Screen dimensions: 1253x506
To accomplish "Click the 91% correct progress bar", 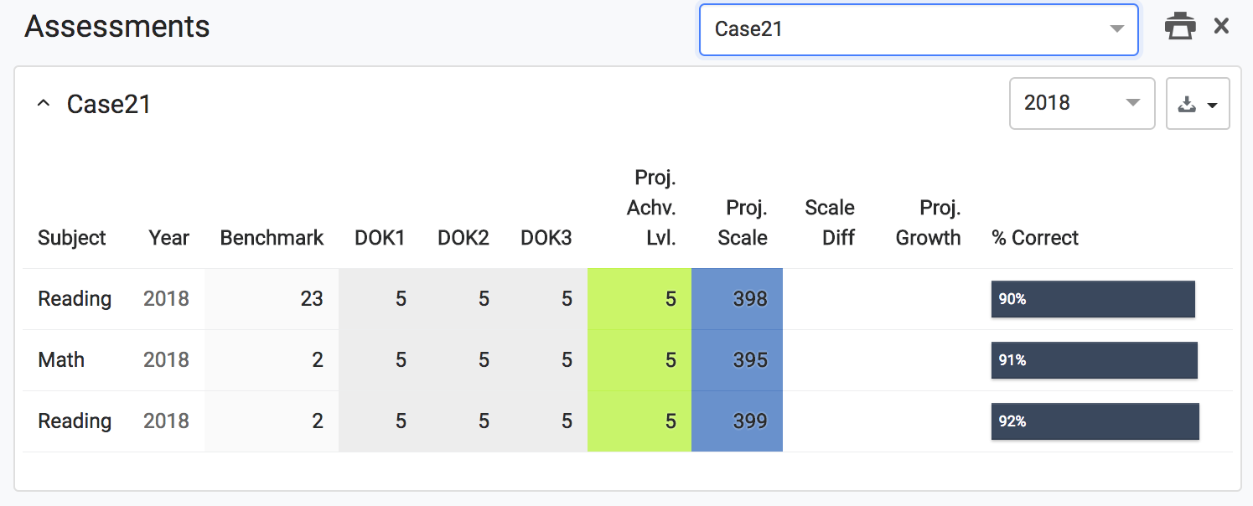I will pos(1095,360).
